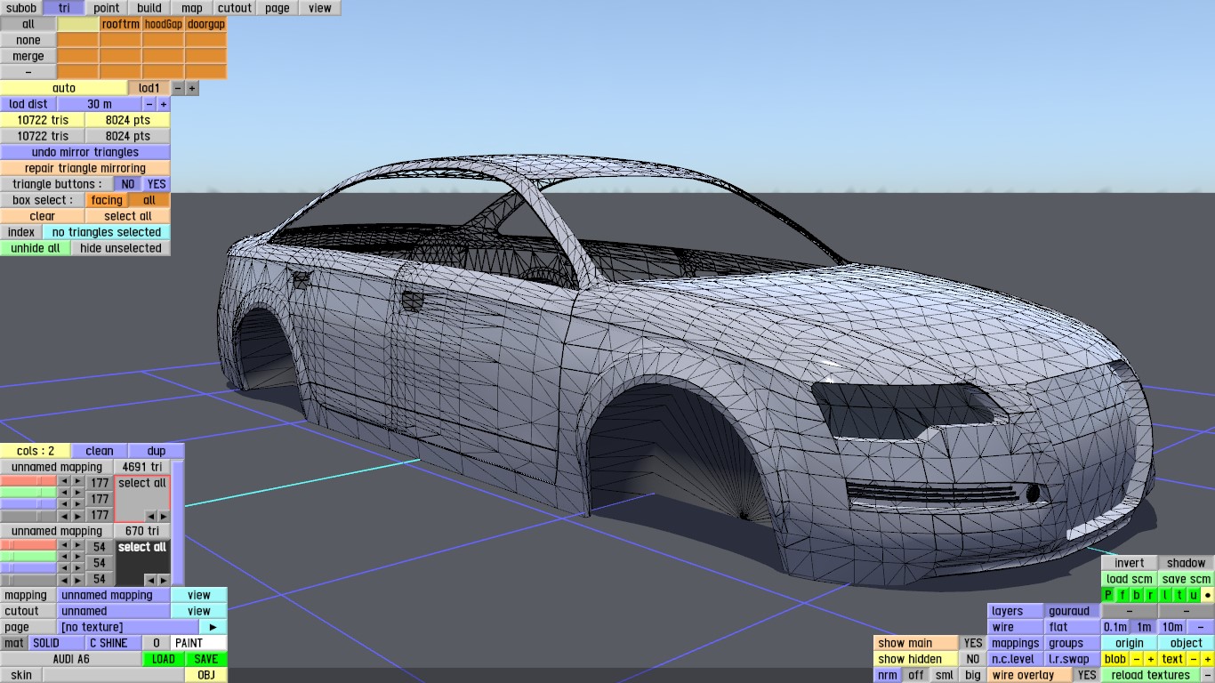Unhide all triangles
This screenshot has height=683, width=1215.
[36, 248]
